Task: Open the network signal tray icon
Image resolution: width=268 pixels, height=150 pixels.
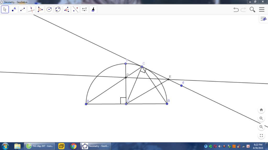Action: click(243, 146)
